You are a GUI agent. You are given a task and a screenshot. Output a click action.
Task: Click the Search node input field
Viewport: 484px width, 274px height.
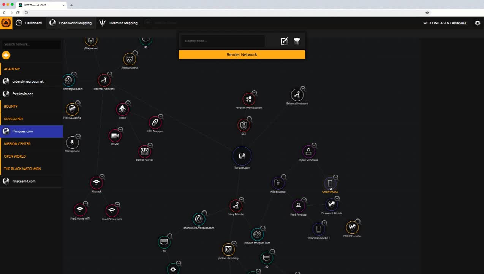[223, 41]
